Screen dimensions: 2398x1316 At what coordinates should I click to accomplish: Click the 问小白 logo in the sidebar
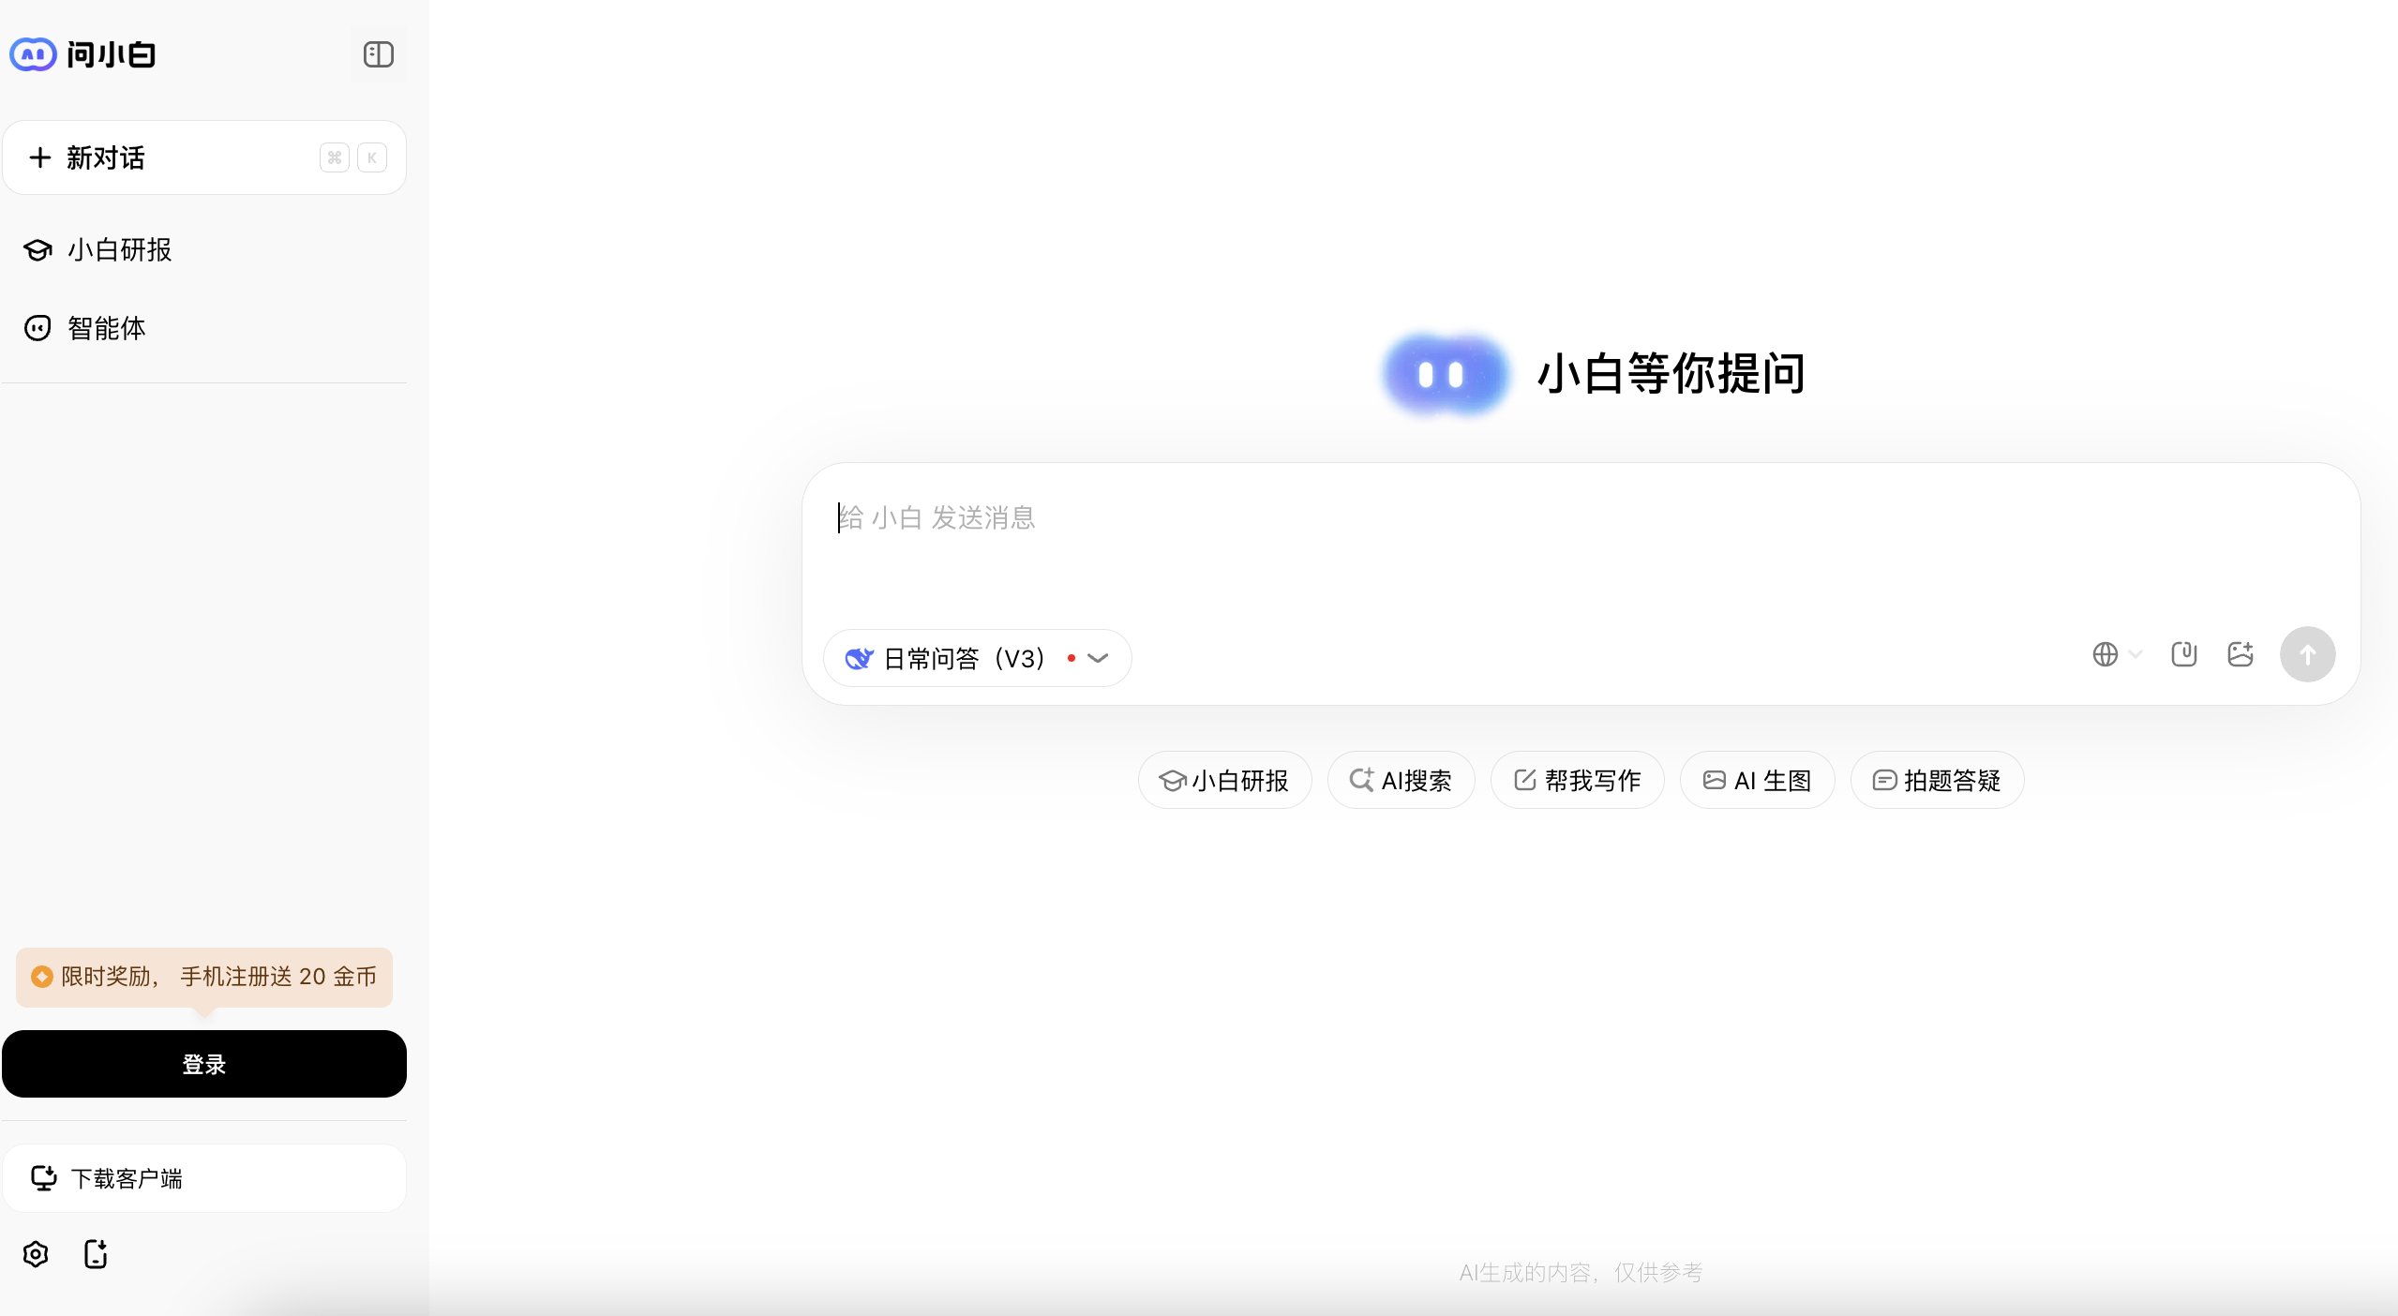(x=82, y=54)
